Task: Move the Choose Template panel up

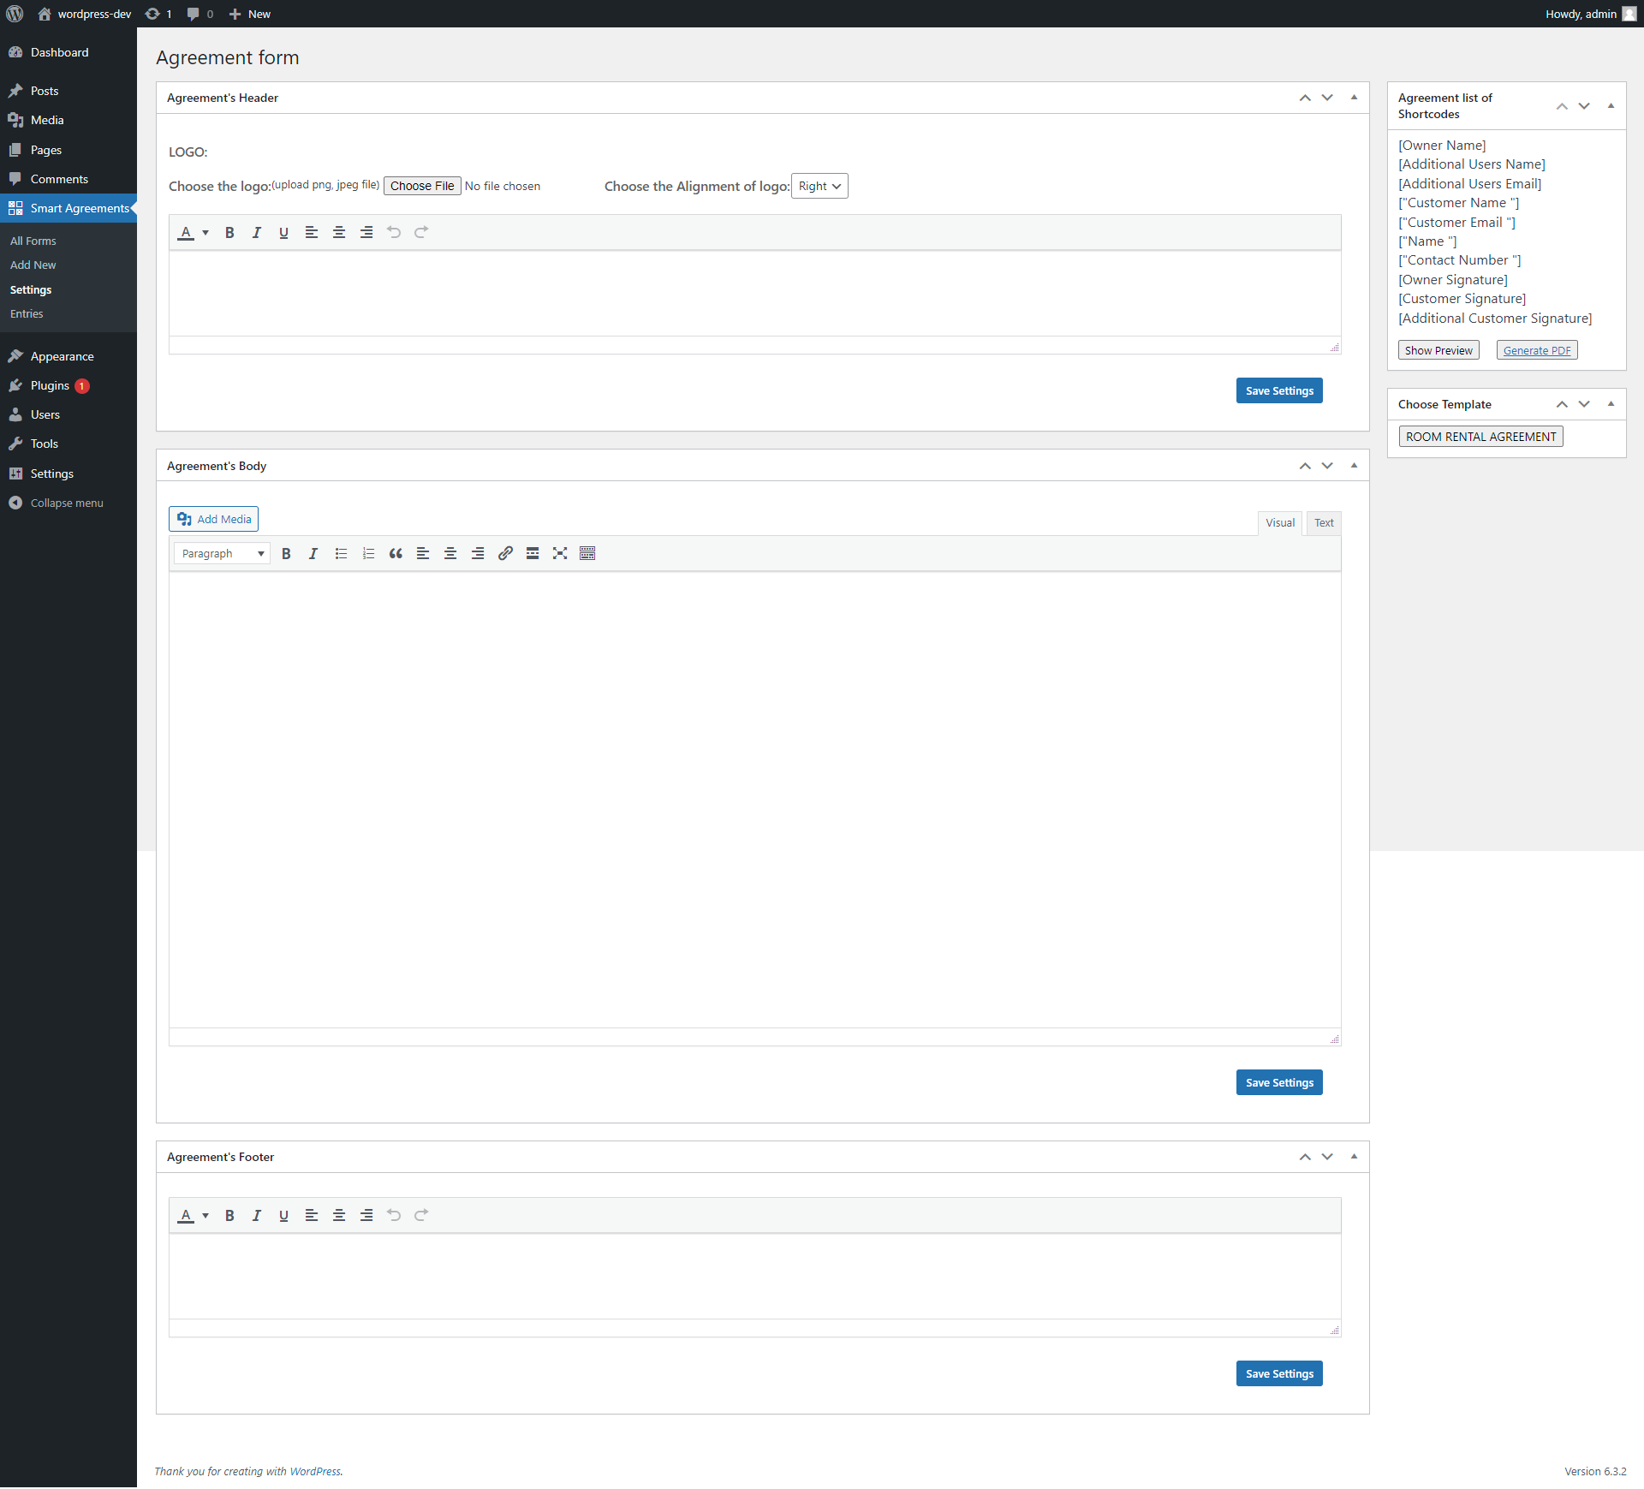Action: click(x=1562, y=404)
